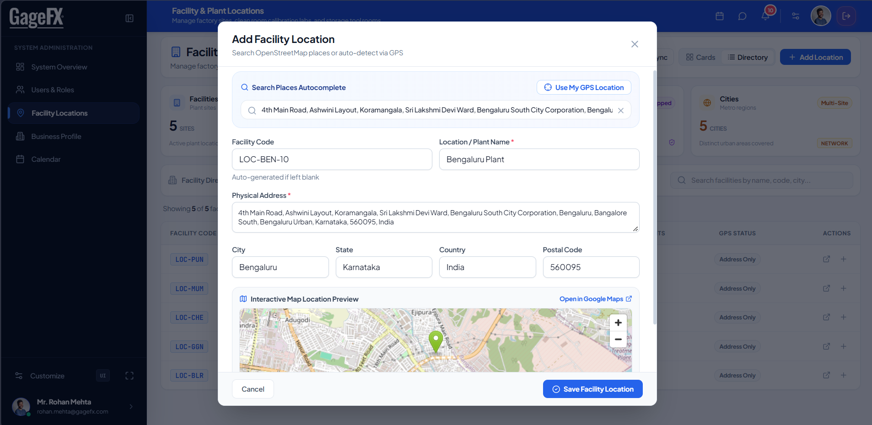This screenshot has height=425, width=872.
Task: Click the logout icon
Action: [846, 16]
